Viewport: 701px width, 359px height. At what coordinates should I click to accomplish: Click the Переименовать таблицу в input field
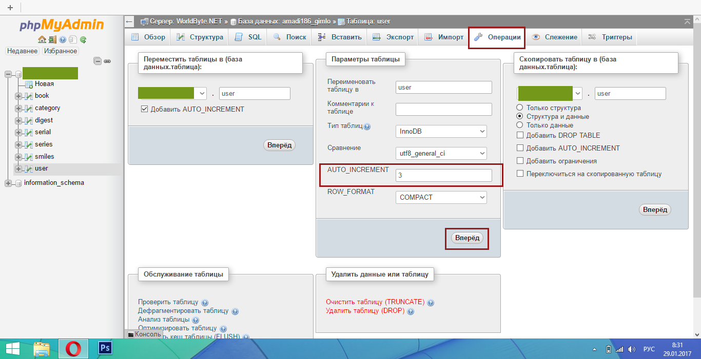click(x=444, y=87)
